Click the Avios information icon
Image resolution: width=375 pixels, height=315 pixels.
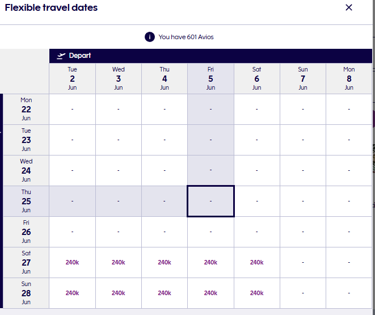point(150,37)
